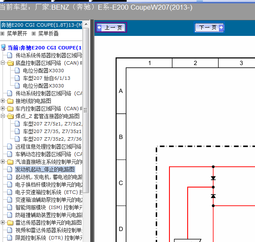Collapse the 底盘控制器区域网络 folder
255x242 pixels.
click(x=3, y=63)
